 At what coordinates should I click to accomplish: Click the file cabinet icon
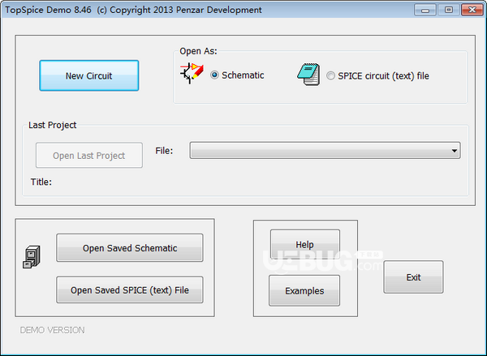pos(32,257)
